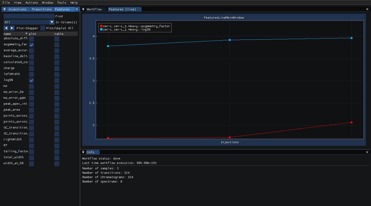Click the Injections x-axis label
The width and height of the screenshot is (371, 206).
click(230, 142)
